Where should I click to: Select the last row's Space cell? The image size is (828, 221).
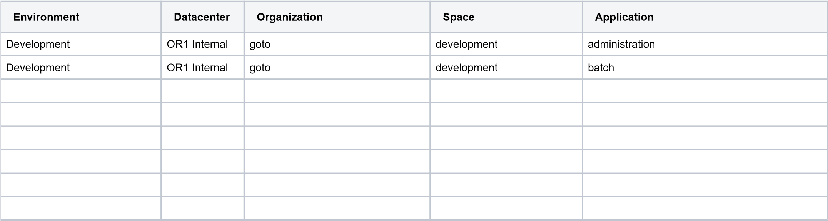(x=506, y=208)
